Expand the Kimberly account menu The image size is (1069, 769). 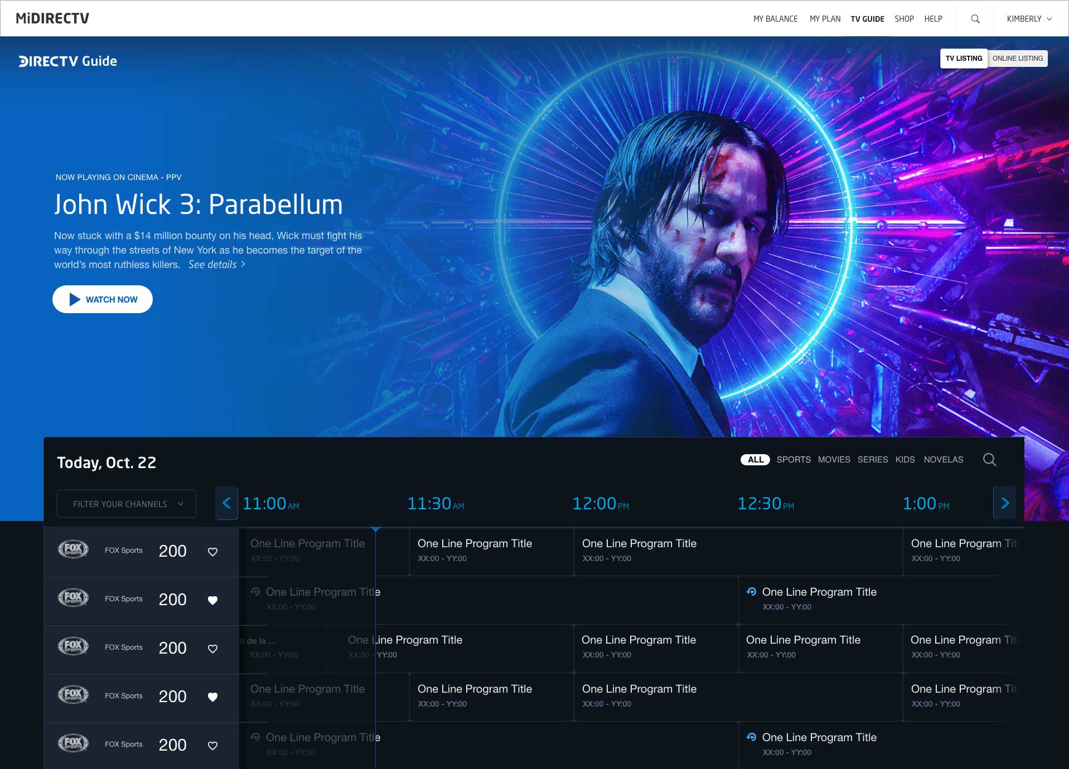pos(1029,19)
